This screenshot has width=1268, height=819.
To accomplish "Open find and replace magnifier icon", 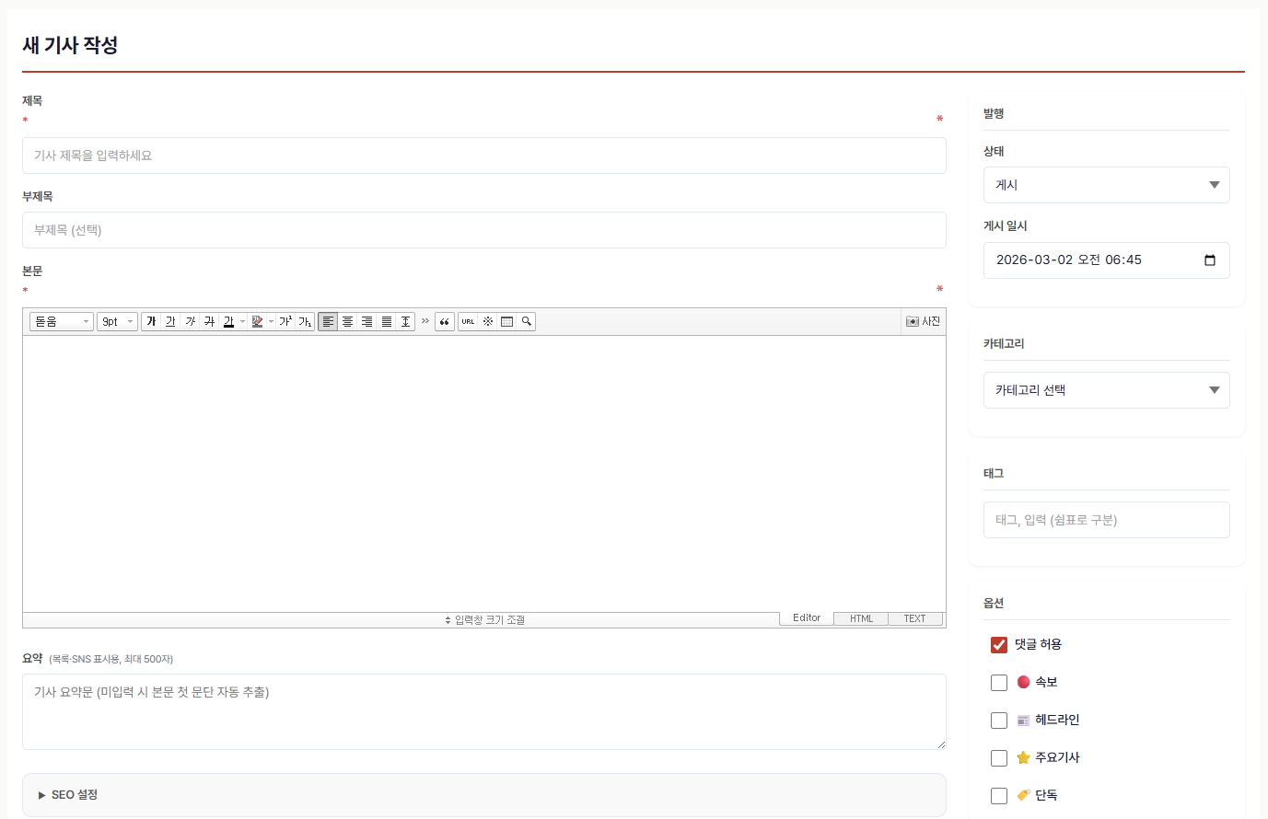I will [526, 321].
